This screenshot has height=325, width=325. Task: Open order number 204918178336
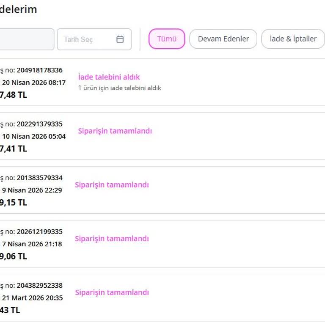pyautogui.click(x=39, y=70)
